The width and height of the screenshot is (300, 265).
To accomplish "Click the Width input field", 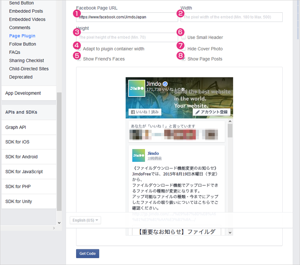I will point(232,17).
